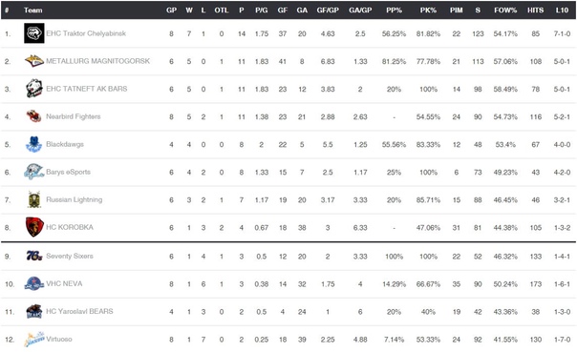Click the Team column header
The width and height of the screenshot is (577, 352).
click(33, 10)
